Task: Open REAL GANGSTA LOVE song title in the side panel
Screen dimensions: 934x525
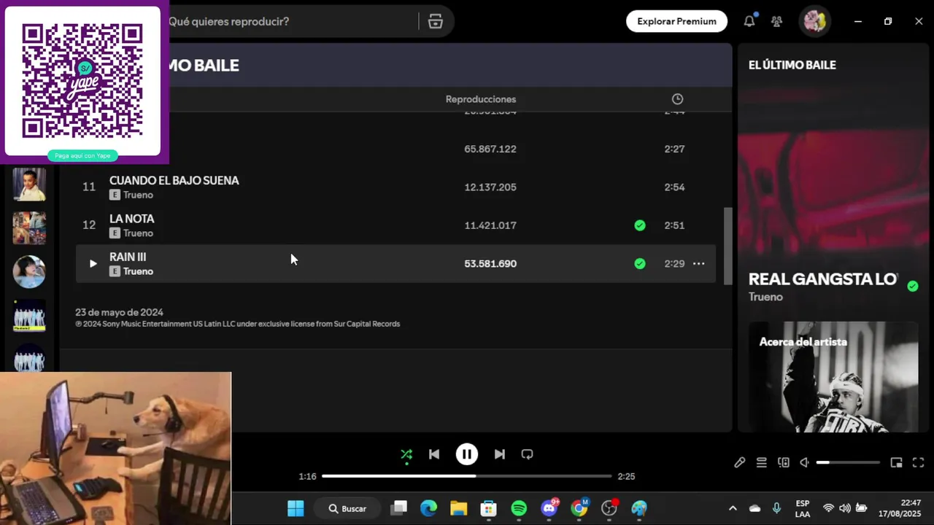Action: [x=822, y=279]
